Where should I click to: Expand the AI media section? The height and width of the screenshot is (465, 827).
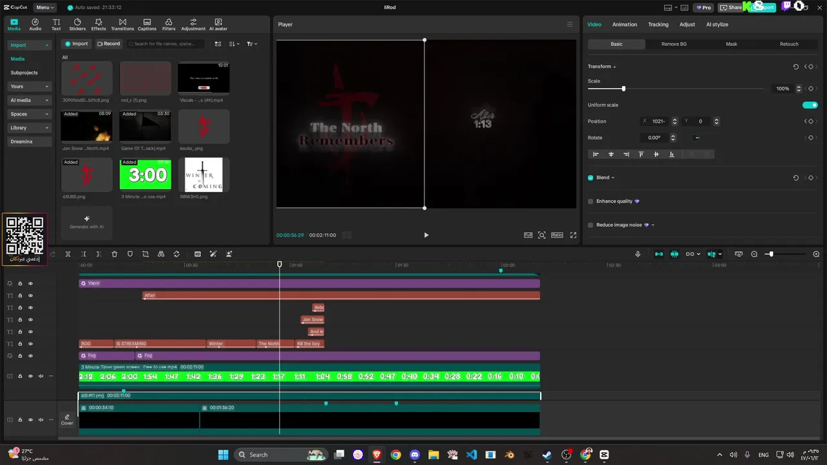pos(29,100)
